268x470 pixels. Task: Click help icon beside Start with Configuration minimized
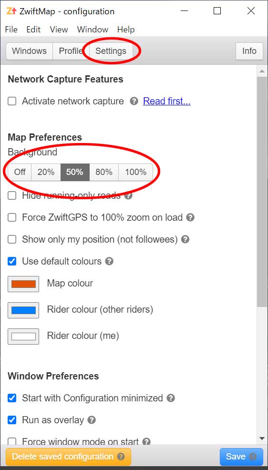click(x=171, y=398)
